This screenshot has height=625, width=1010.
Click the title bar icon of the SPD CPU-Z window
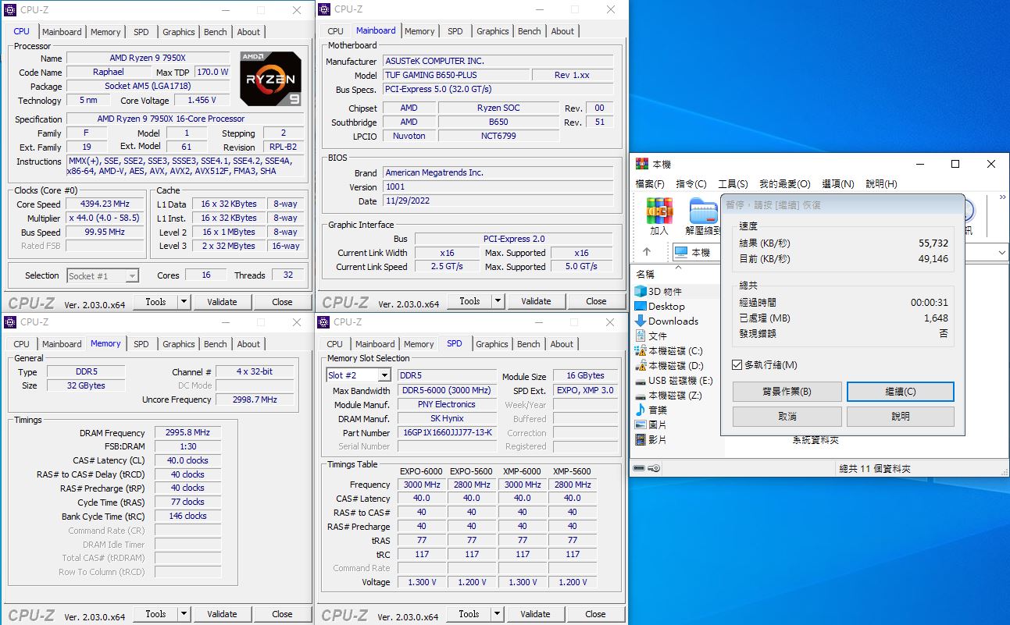coord(324,321)
